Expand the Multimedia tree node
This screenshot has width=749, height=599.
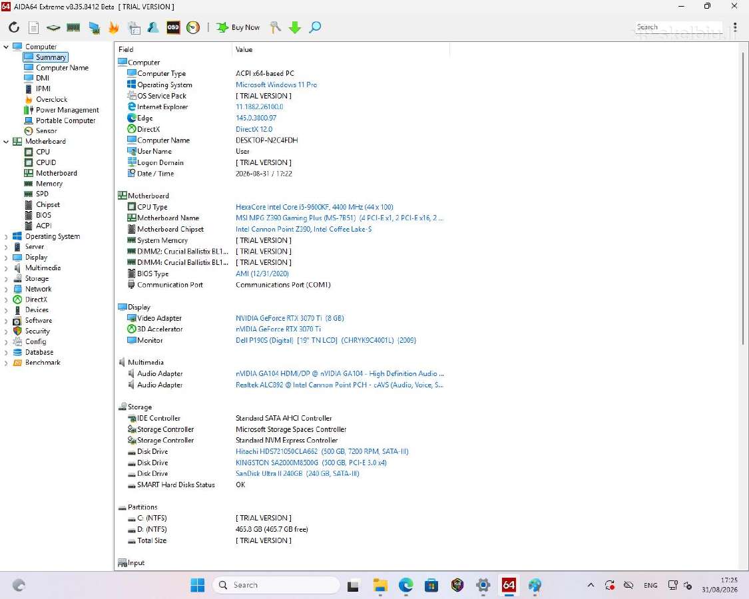pos(6,268)
